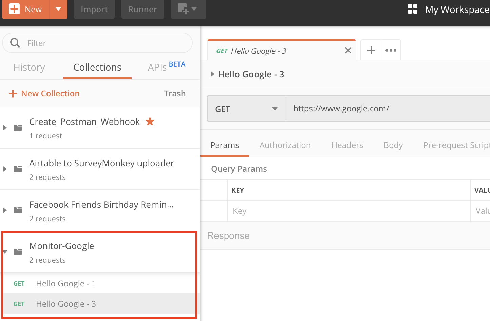Click the search magnifier in the Filter field

point(15,43)
